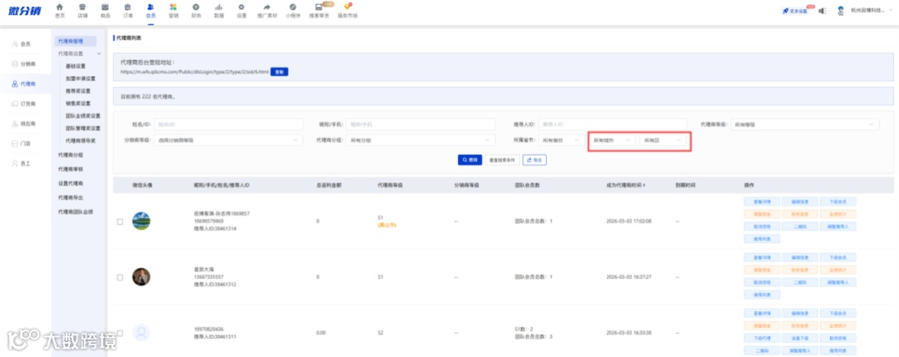Open 代理商导出 in the submenu
The width and height of the screenshot is (899, 357).
click(71, 198)
